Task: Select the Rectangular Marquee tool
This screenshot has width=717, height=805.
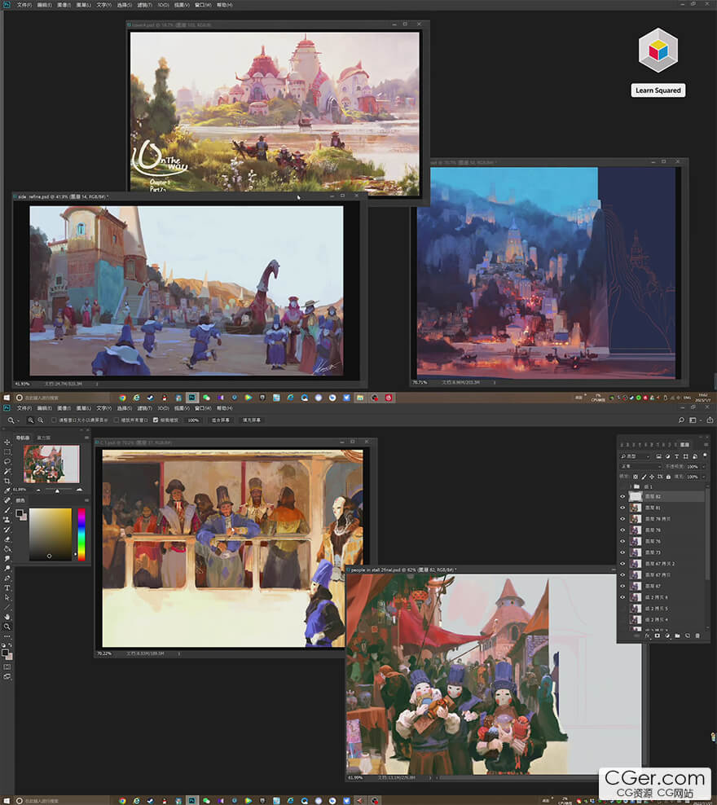Action: pos(7,451)
